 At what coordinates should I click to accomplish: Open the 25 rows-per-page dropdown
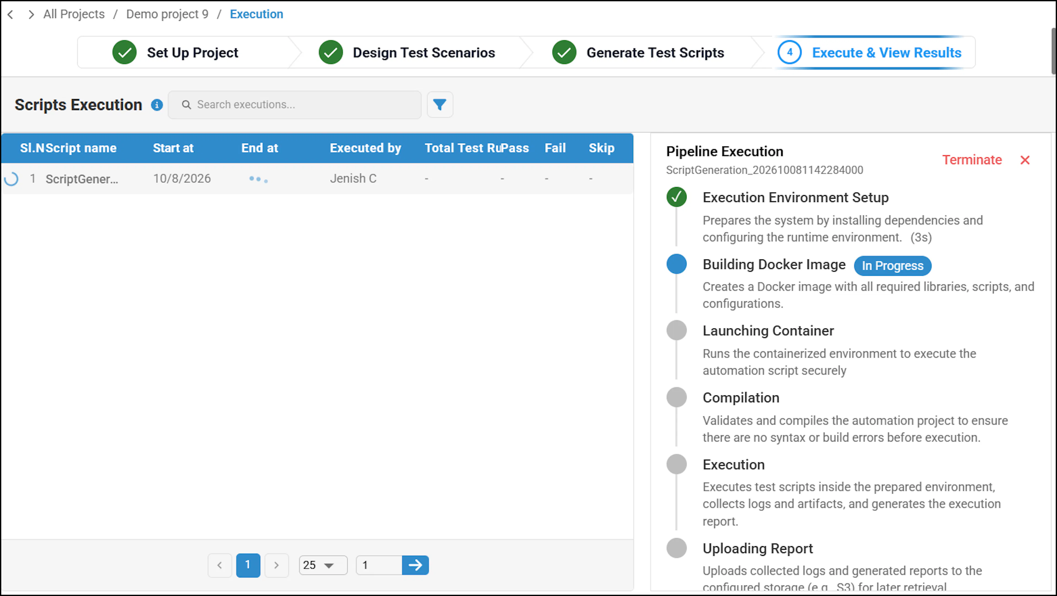[323, 565]
